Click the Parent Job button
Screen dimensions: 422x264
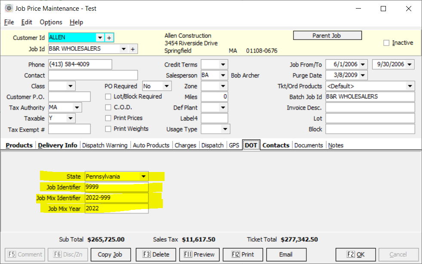327,36
